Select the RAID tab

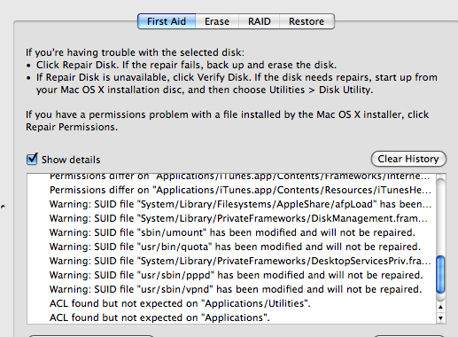tap(260, 21)
